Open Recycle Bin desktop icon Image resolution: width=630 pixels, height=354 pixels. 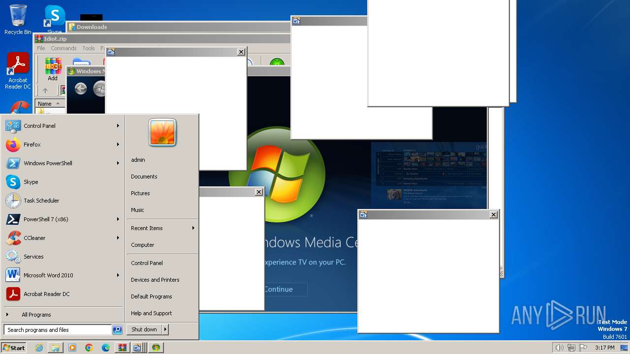click(18, 20)
